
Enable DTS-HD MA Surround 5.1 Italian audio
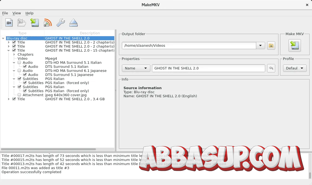19,63
